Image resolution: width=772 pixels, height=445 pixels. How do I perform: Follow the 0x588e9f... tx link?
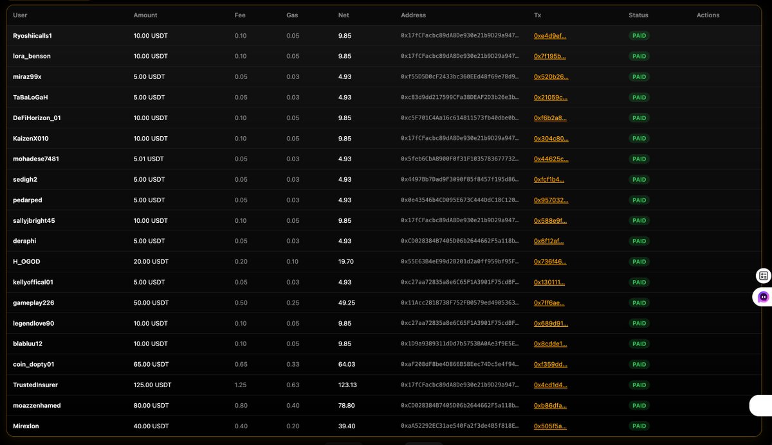click(550, 221)
